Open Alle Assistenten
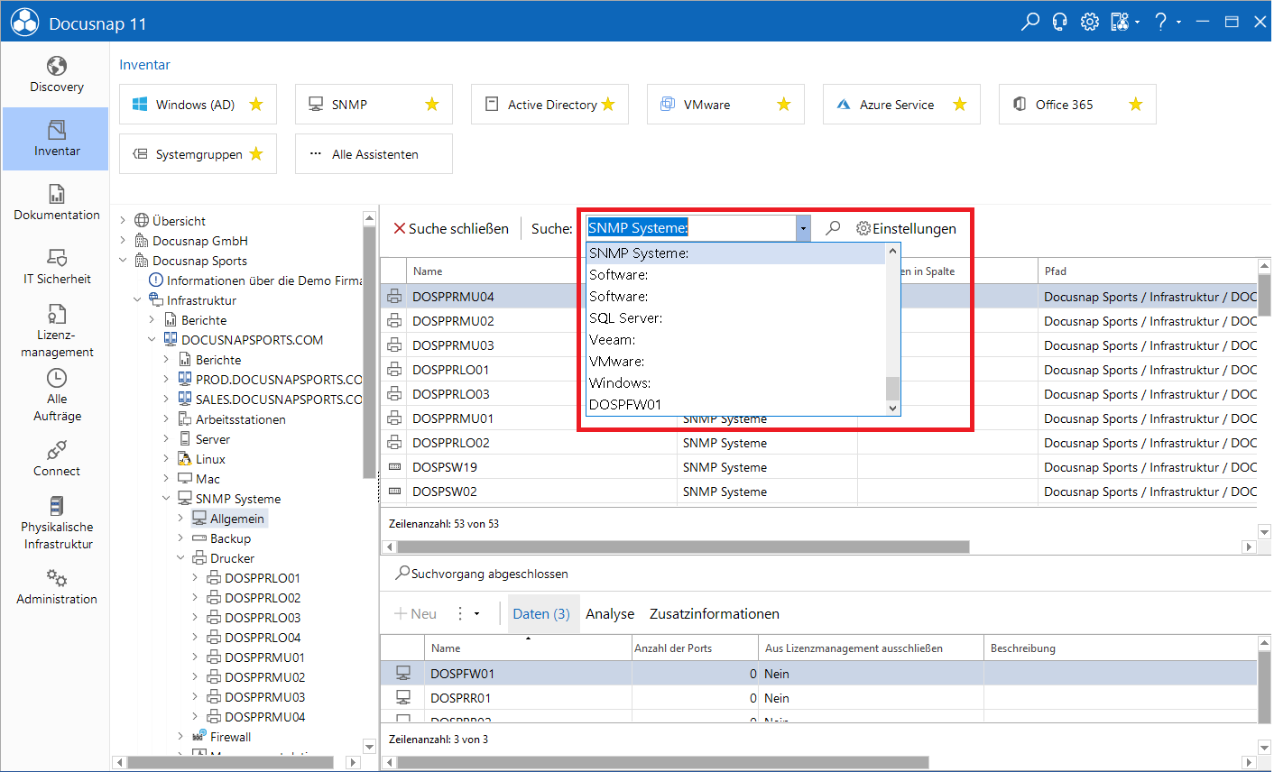This screenshot has height=772, width=1274. 374,154
